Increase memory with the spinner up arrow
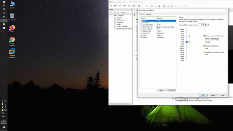This screenshot has width=233, height=131. coord(206,24)
